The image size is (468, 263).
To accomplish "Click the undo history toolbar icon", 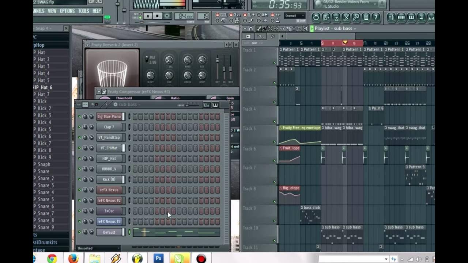I will [x=316, y=17].
